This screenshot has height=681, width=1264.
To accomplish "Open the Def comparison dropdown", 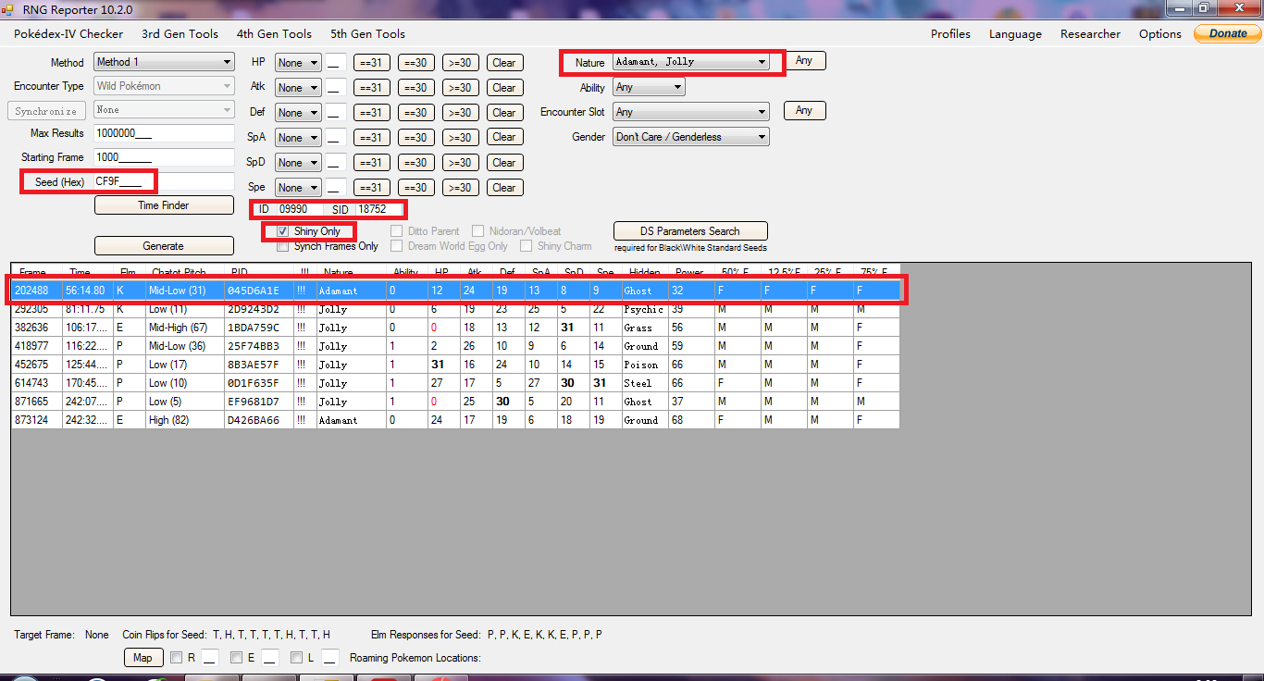I will [x=298, y=113].
